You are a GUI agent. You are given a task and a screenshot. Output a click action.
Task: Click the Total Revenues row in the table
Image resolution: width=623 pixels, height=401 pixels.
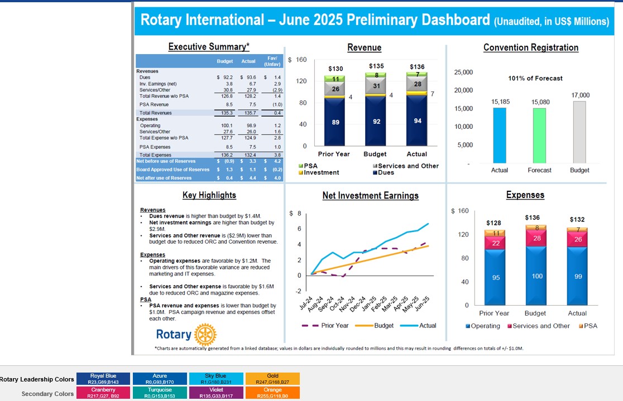coord(209,113)
